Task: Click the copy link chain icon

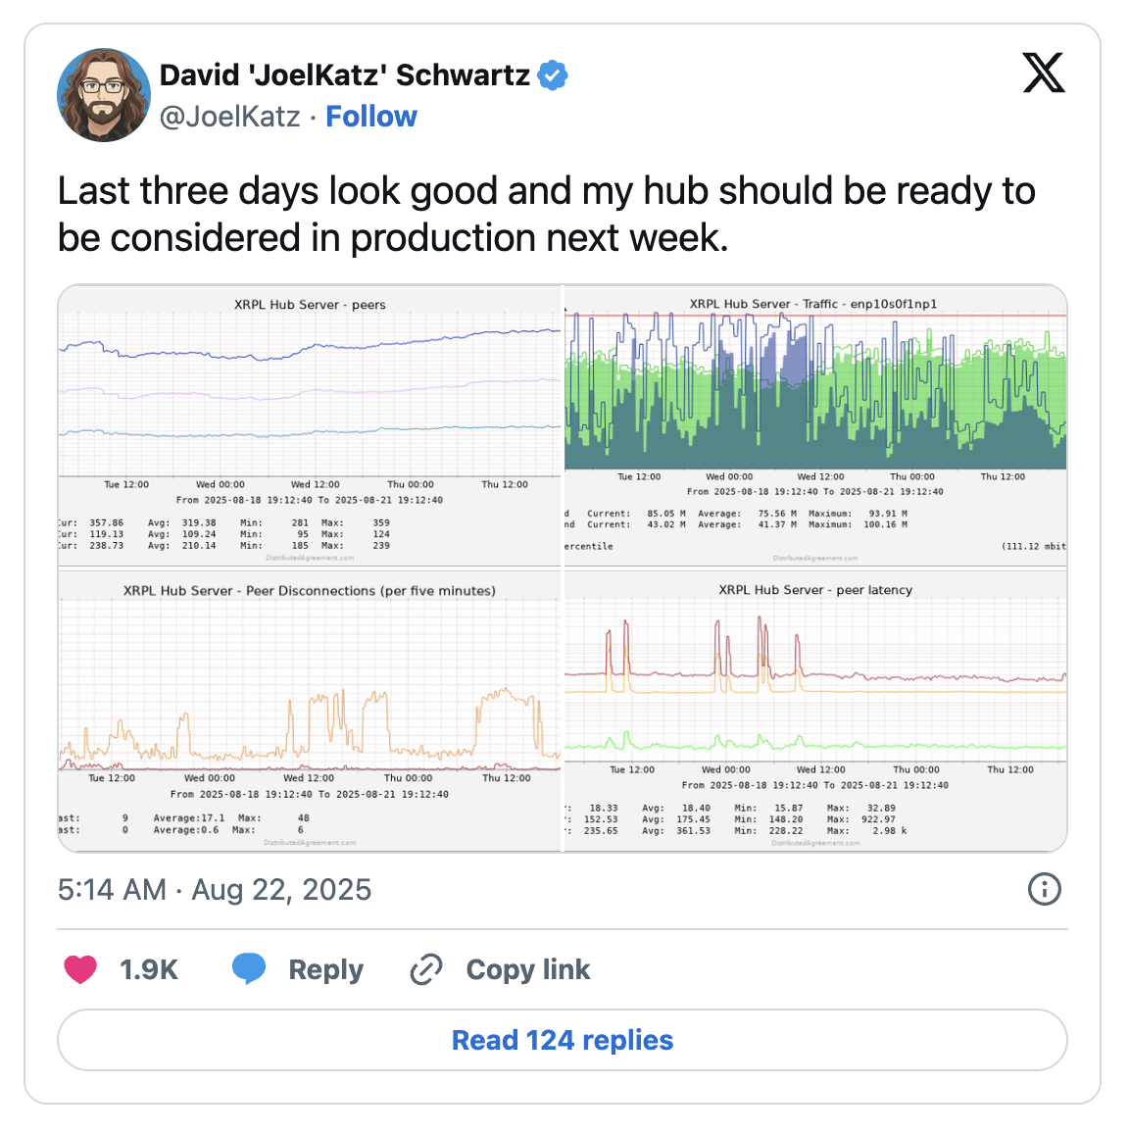Action: click(x=426, y=969)
